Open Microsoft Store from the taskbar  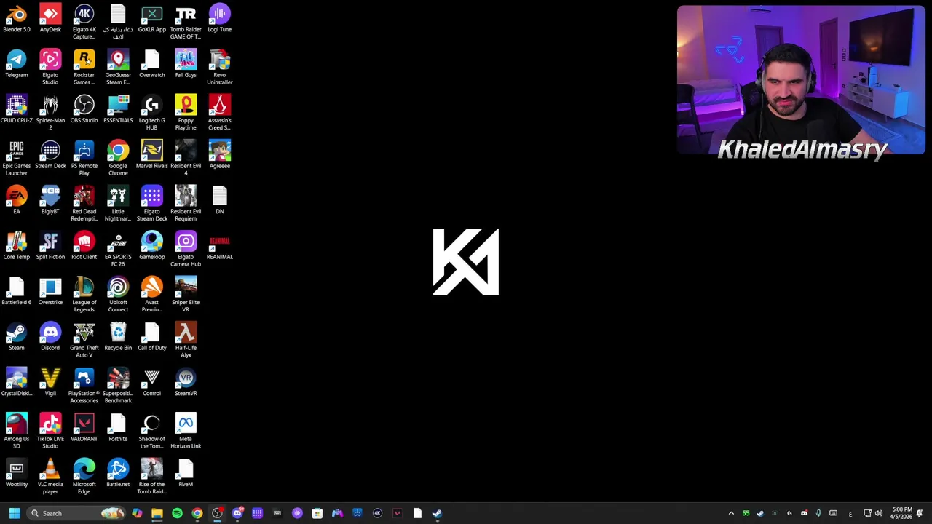click(317, 513)
